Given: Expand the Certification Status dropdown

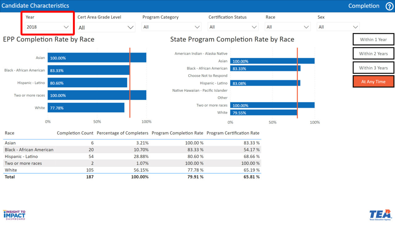Looking at the screenshot, I should [x=233, y=27].
